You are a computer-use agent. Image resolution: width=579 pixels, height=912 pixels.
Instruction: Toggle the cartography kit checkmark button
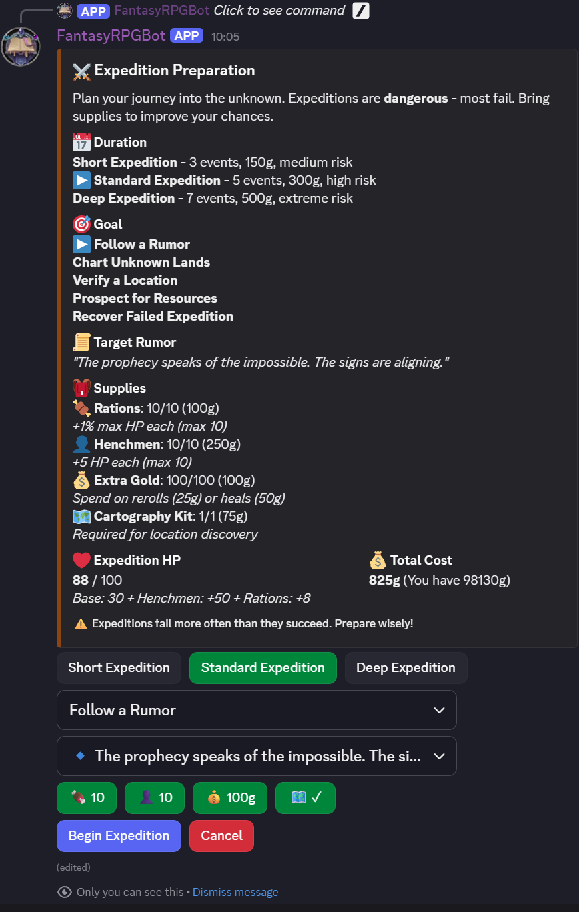click(x=306, y=798)
